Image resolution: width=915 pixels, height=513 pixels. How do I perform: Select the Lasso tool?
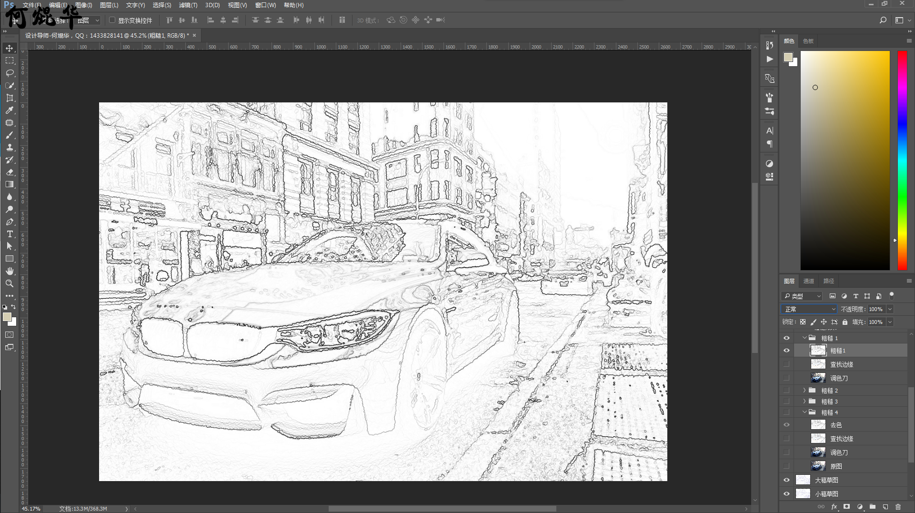10,73
